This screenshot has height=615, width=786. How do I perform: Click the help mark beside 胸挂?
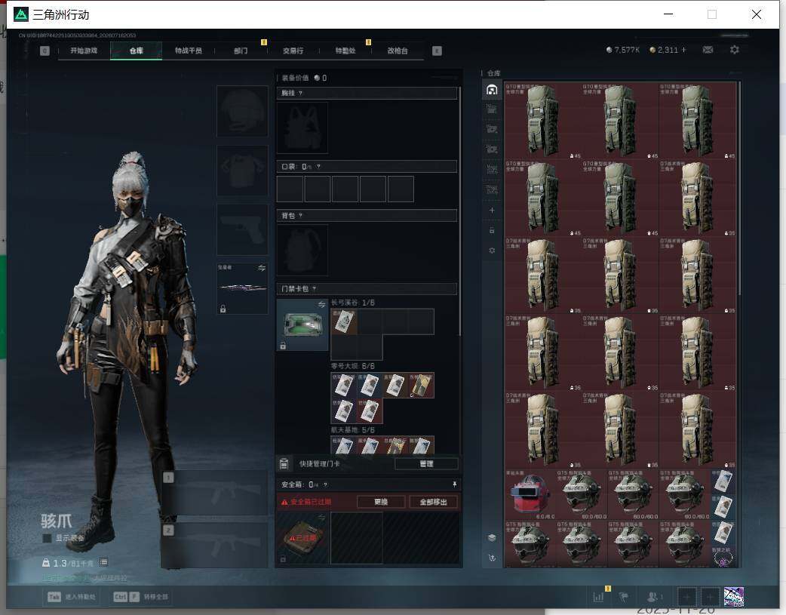(300, 93)
